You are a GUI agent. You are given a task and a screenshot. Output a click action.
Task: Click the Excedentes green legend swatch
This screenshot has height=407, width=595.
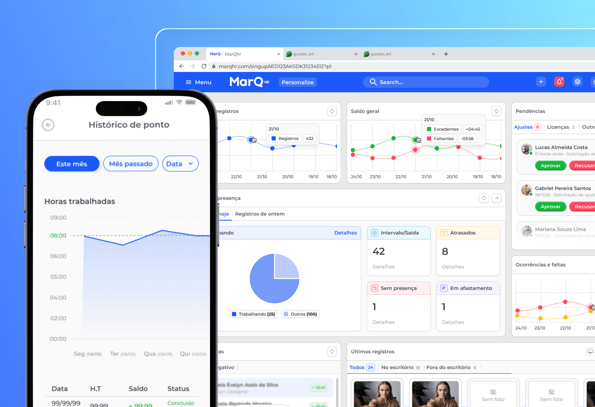(x=429, y=129)
